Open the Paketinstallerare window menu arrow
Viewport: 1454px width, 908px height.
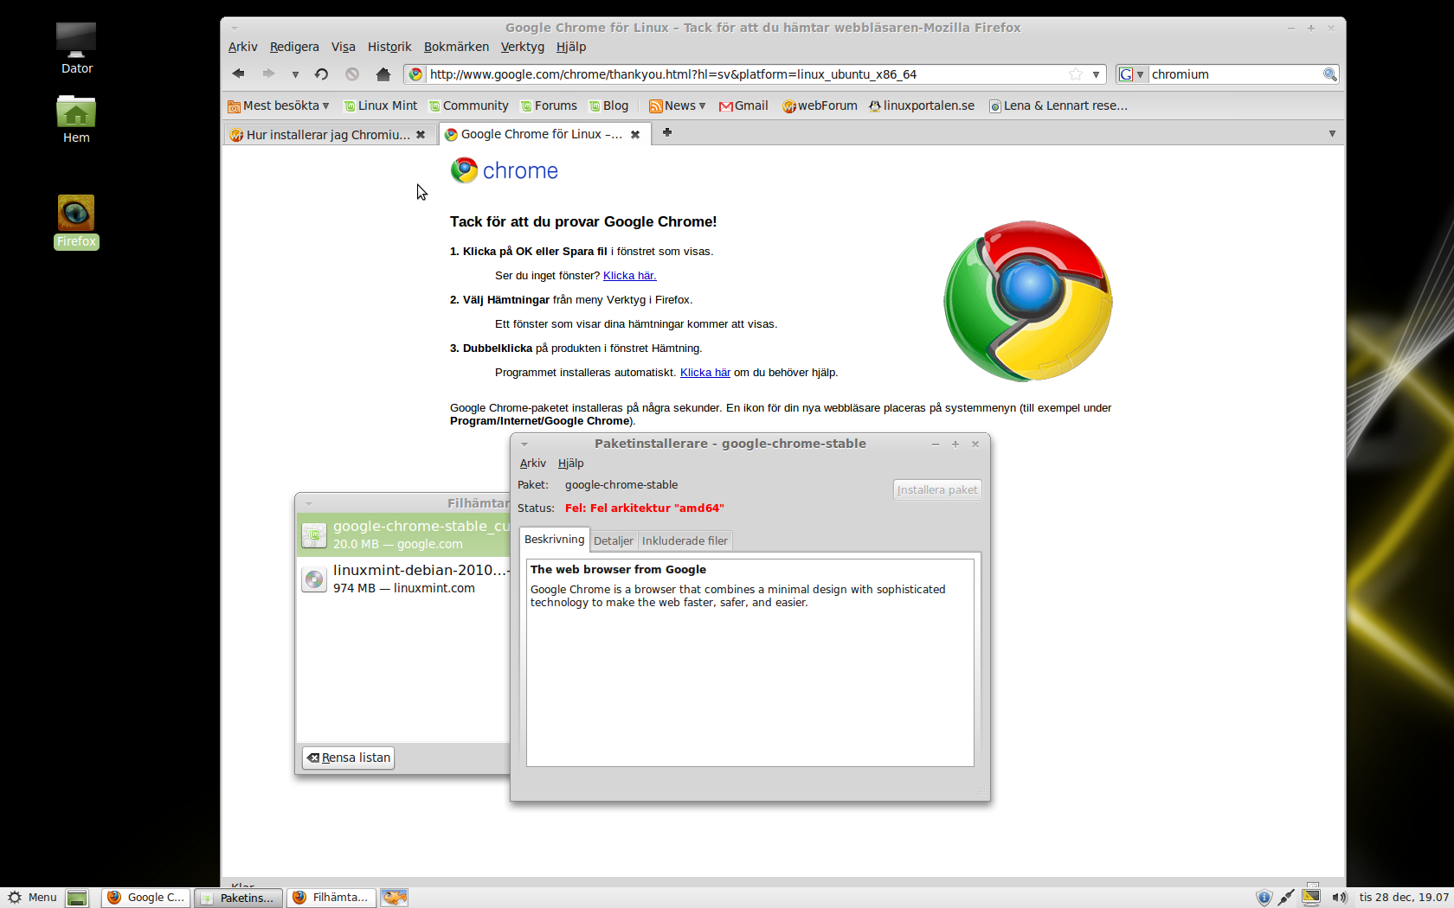524,444
